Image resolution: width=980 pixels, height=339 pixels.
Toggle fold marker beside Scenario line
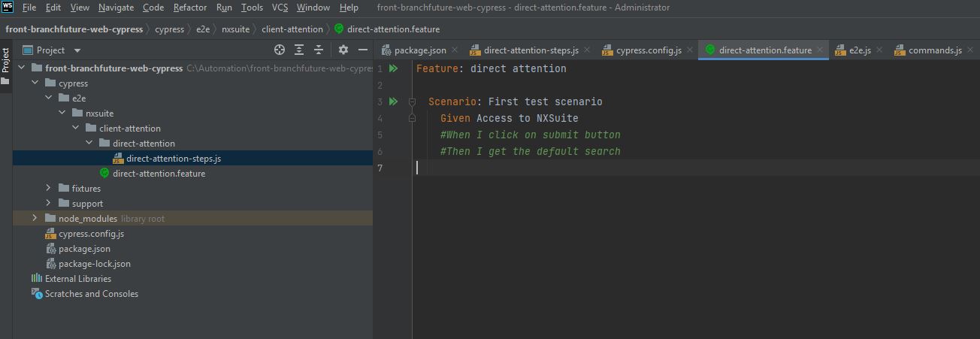pyautogui.click(x=412, y=101)
